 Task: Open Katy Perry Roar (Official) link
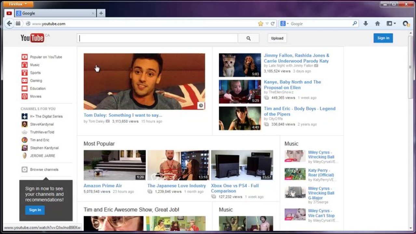coord(321,173)
